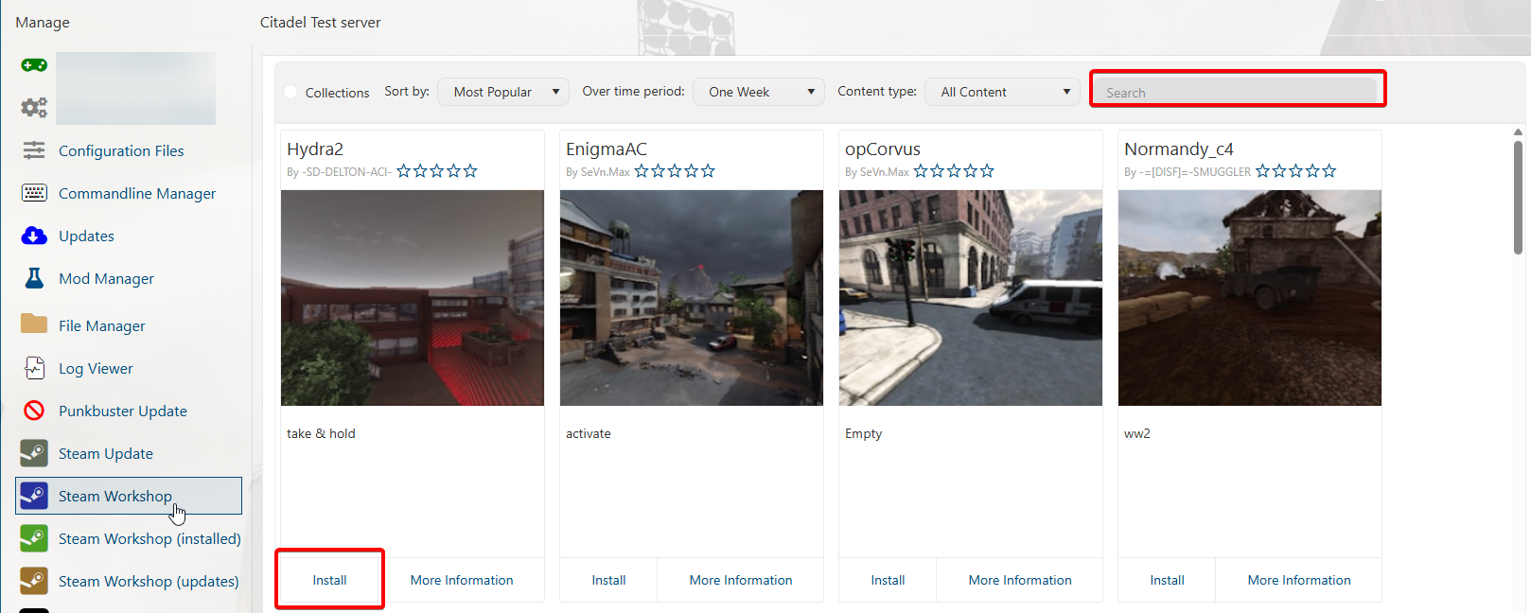Open Mod Manager flask icon
This screenshot has width=1531, height=613.
coord(34,278)
